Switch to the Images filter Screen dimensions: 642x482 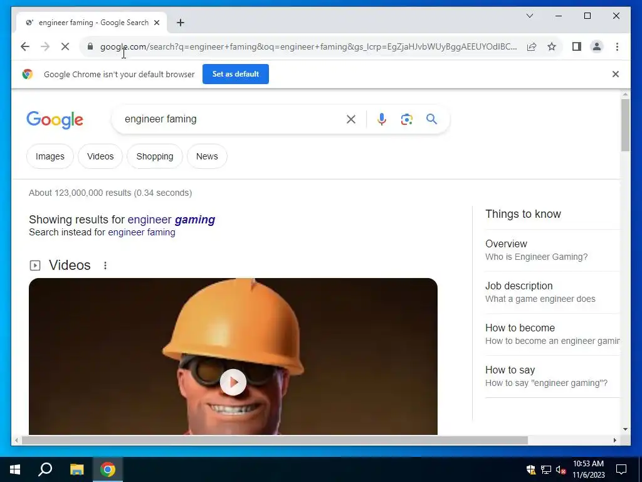pyautogui.click(x=50, y=156)
